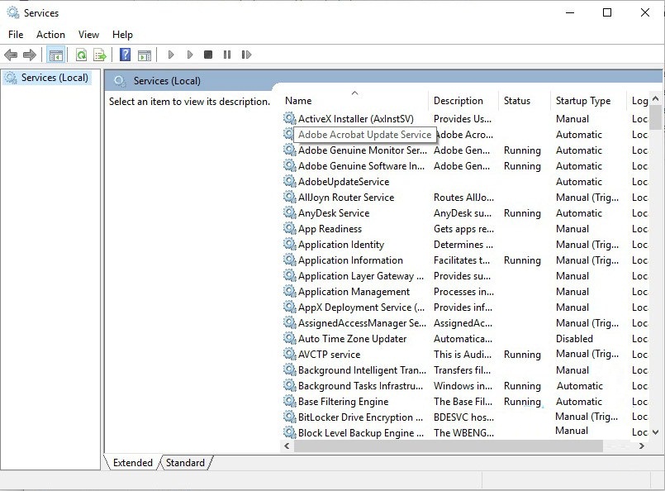Screen dimensions: 665x491
Task: Sort by the Startup Type column
Action: coord(583,101)
